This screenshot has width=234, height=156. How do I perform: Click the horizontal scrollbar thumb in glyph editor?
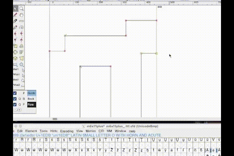coord(55,119)
